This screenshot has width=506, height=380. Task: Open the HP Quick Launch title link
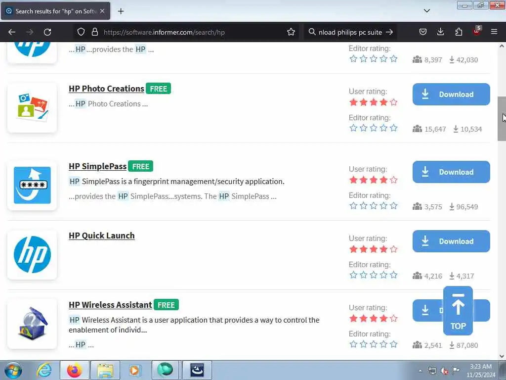102,236
